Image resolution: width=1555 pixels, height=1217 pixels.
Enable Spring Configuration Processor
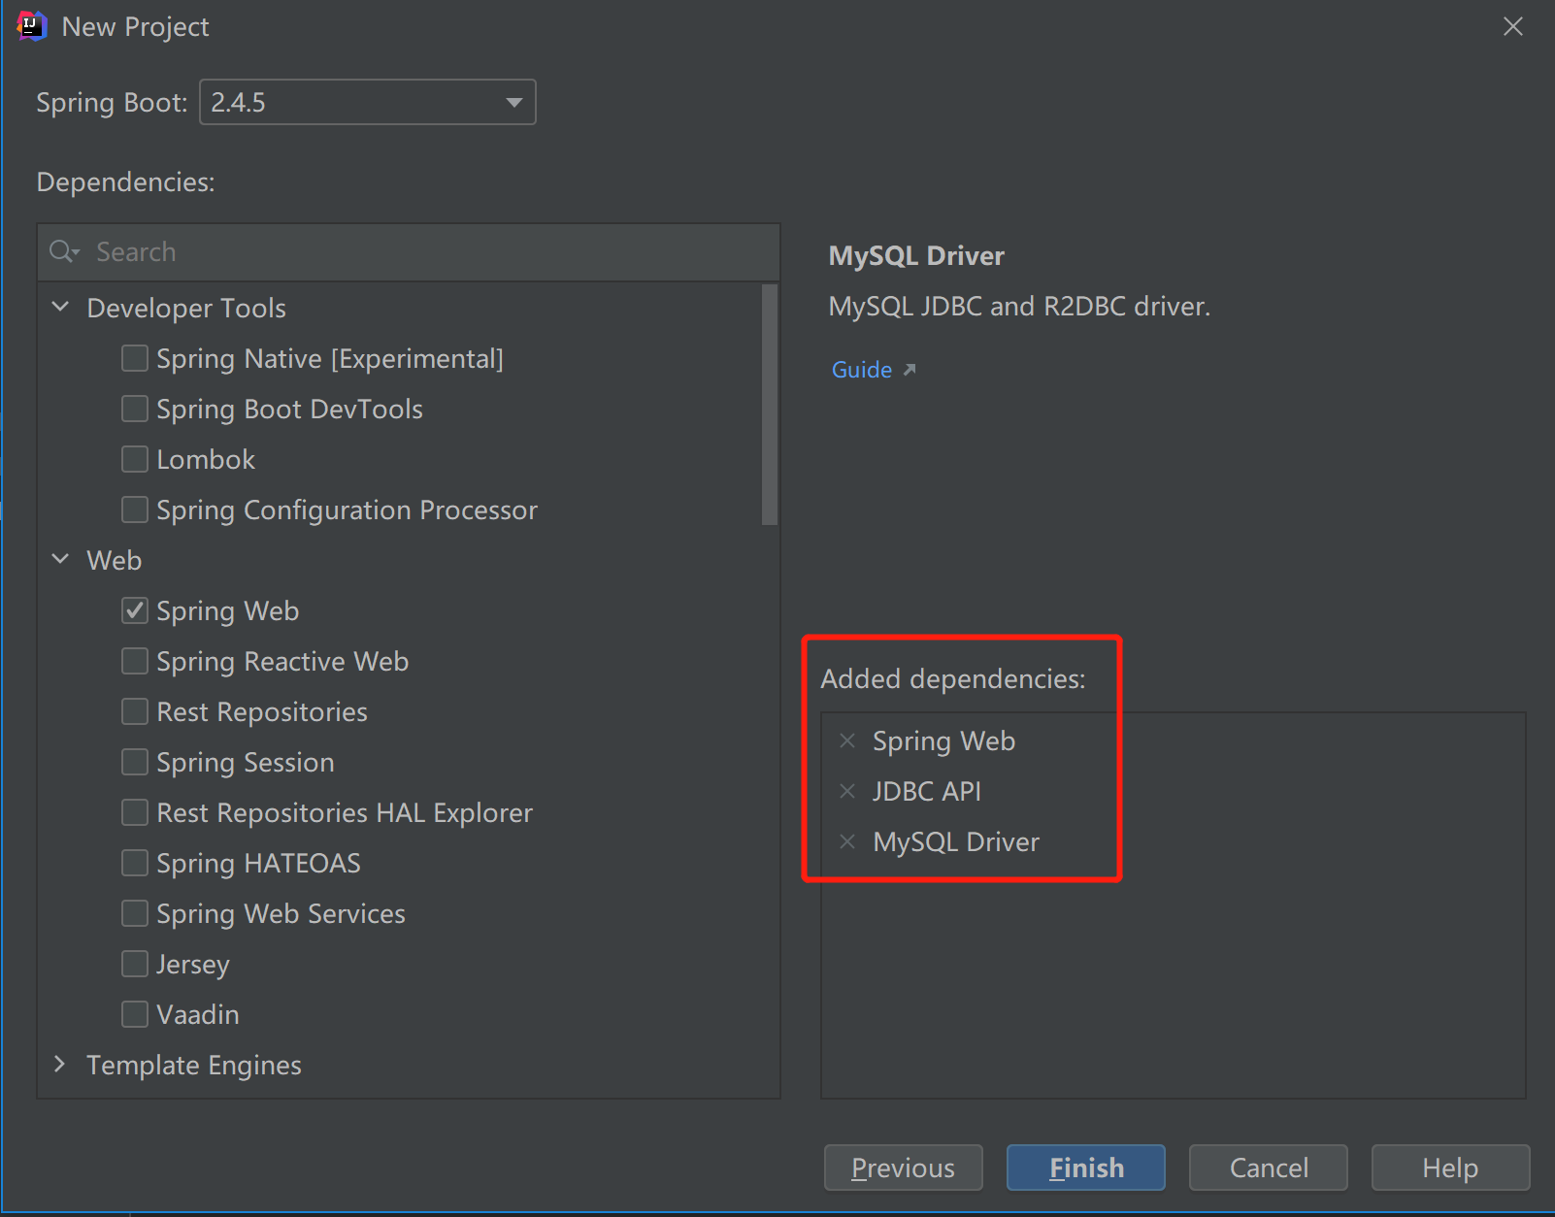pos(135,510)
